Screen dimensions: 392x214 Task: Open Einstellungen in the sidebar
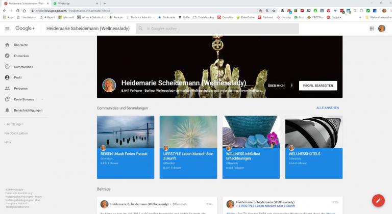[14, 124]
